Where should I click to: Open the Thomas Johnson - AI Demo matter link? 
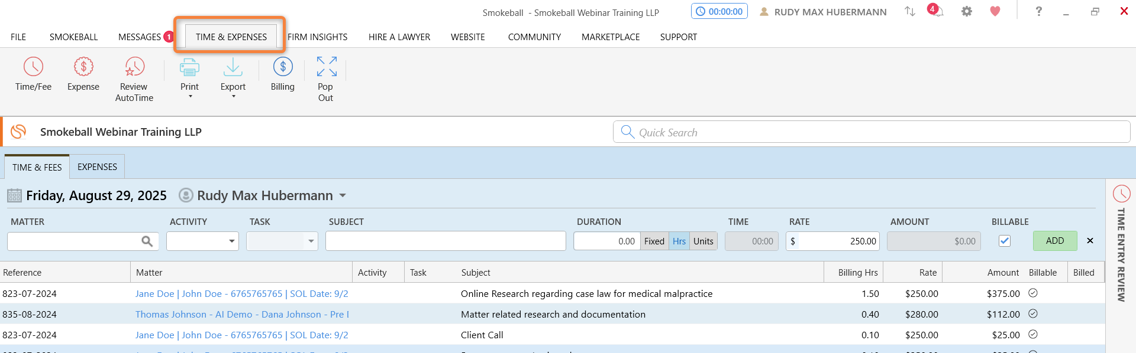click(242, 314)
